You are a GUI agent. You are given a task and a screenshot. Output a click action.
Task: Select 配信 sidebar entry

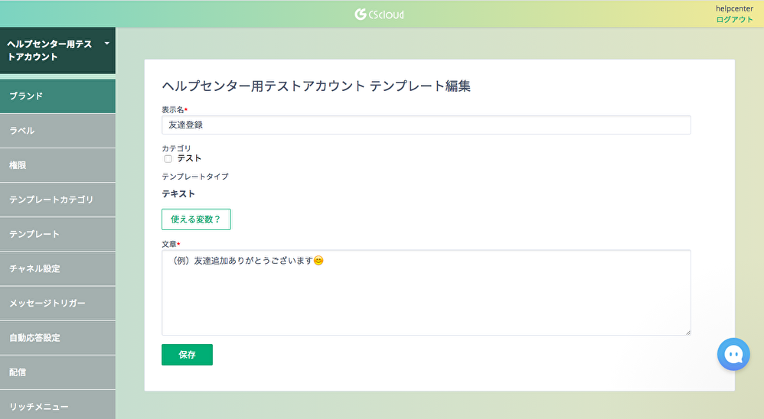57,373
